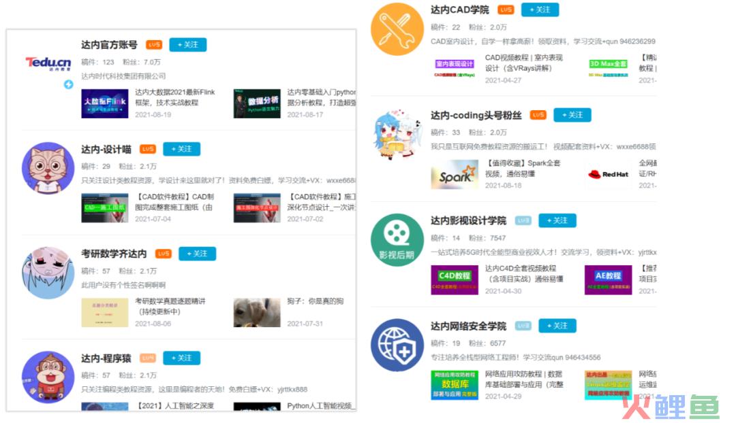Open the 达内网络安全学院 profile name
This screenshot has width=736, height=423.
pyautogui.click(x=468, y=326)
